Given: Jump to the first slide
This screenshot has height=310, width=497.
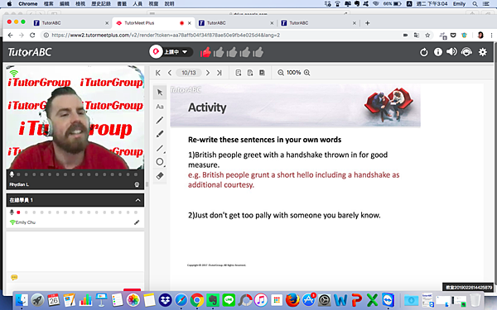Looking at the screenshot, I should tap(158, 73).
